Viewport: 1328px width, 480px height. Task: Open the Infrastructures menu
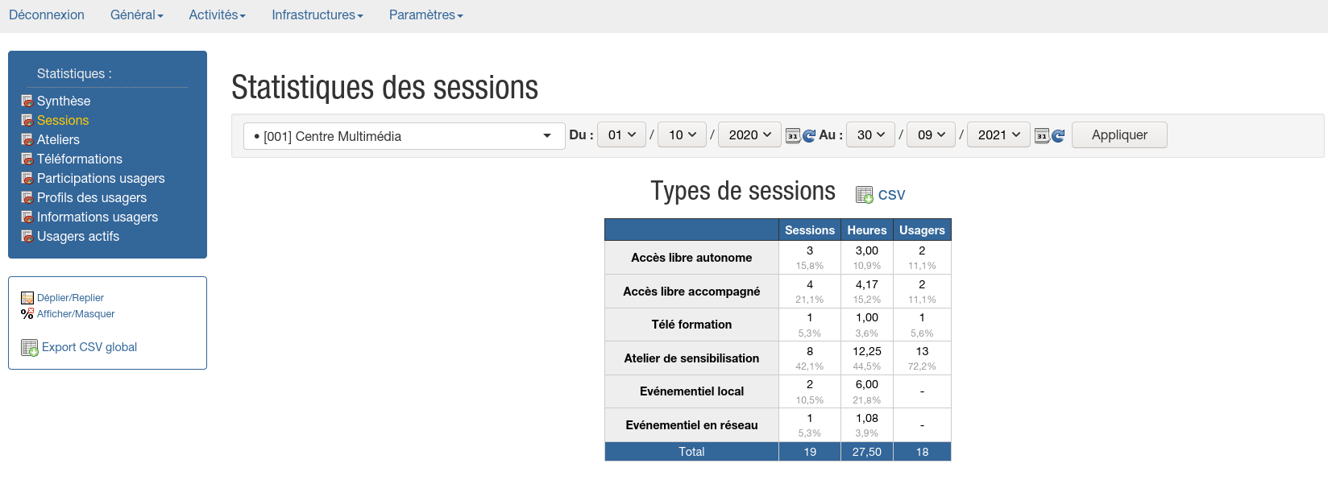(x=317, y=15)
